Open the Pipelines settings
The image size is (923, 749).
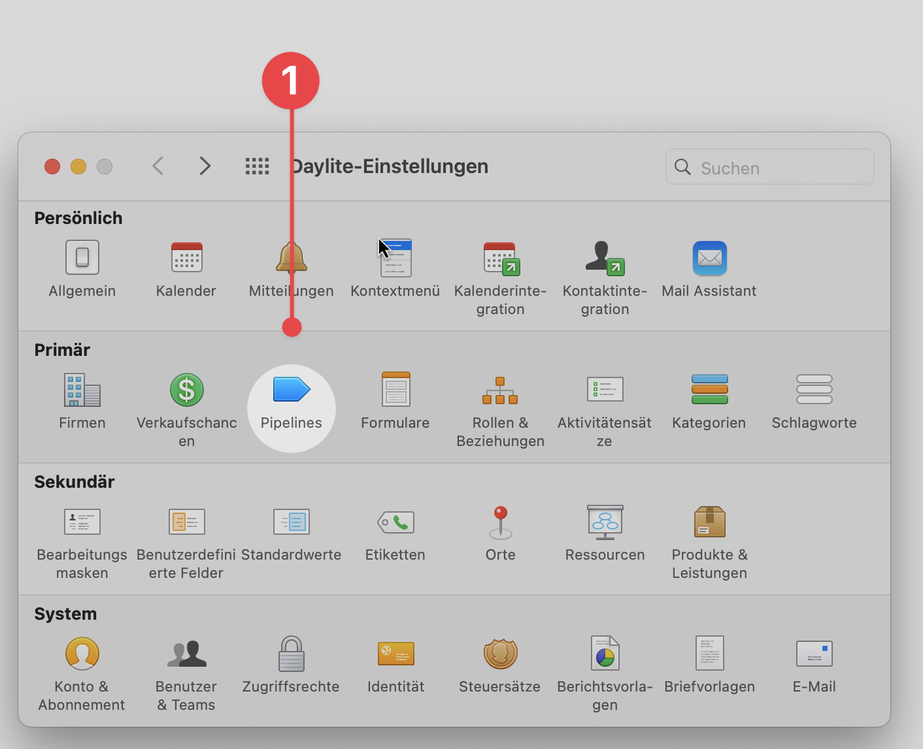coord(291,402)
